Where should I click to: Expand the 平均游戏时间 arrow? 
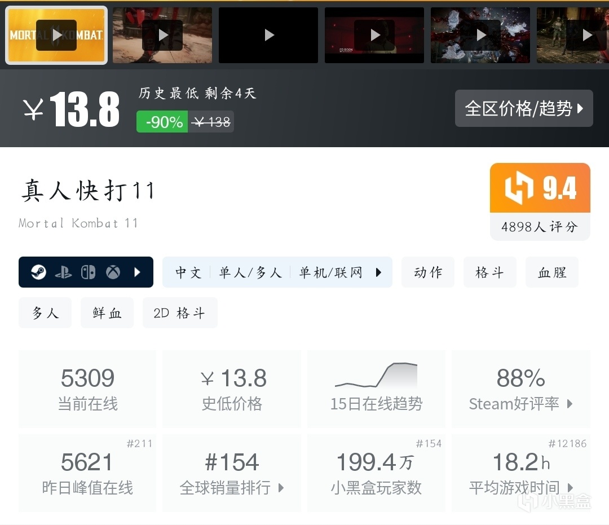[x=570, y=488]
